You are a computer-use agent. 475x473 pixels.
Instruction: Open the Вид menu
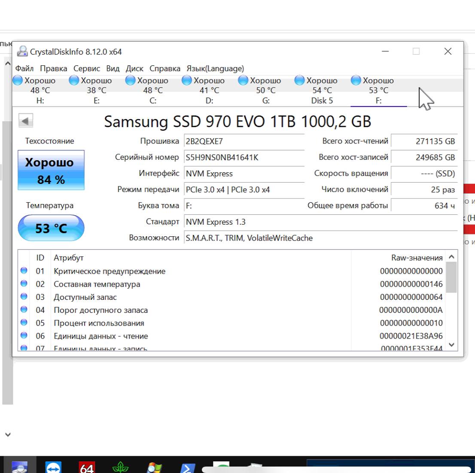(113, 69)
